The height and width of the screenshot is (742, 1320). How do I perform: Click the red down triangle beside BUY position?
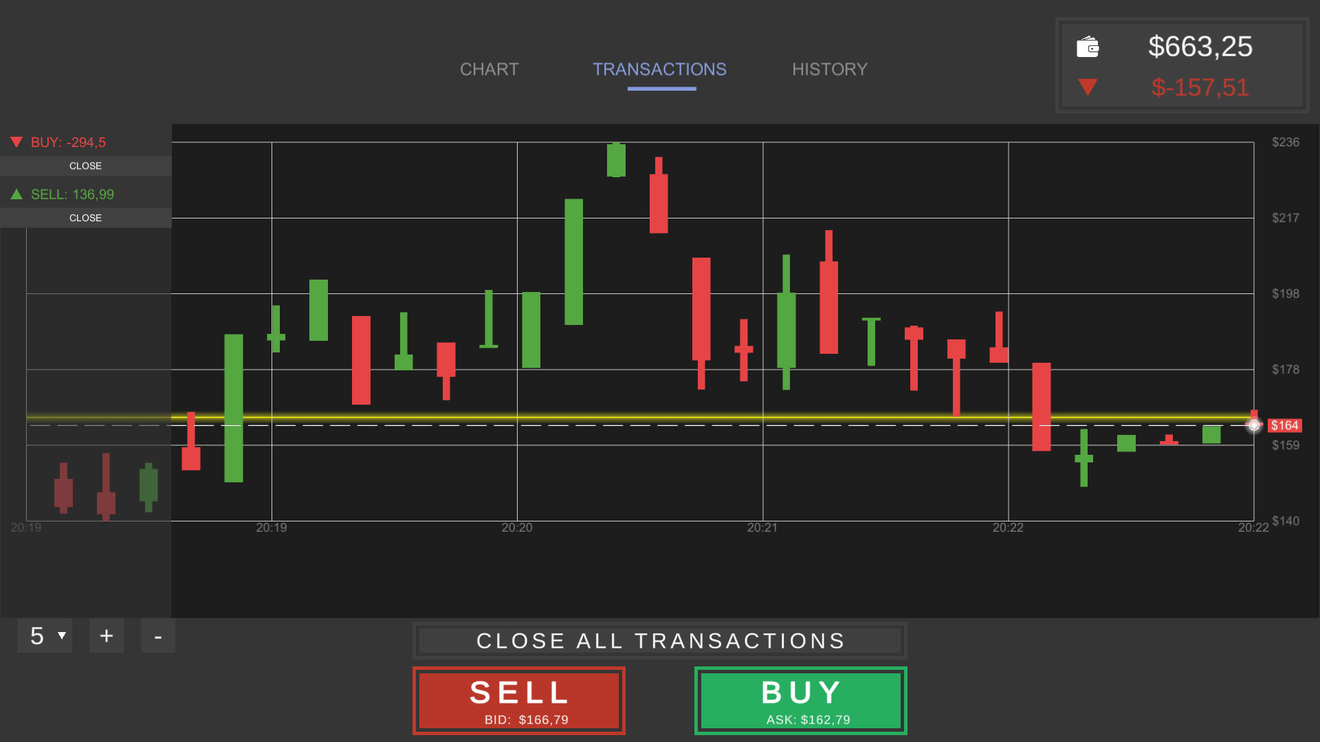point(16,142)
